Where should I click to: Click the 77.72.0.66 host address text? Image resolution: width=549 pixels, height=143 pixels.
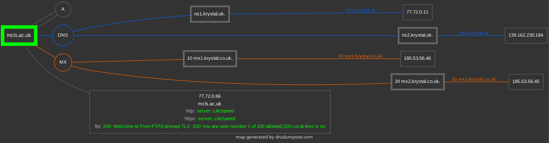click(x=210, y=96)
